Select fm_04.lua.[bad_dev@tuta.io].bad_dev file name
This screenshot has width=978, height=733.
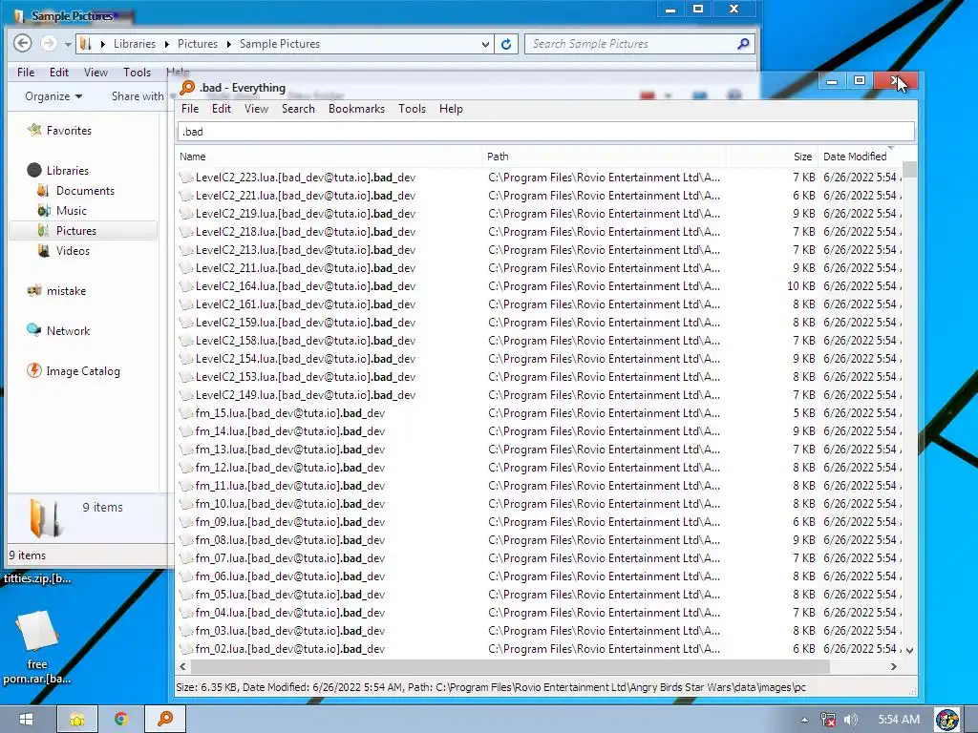pyautogui.click(x=290, y=613)
